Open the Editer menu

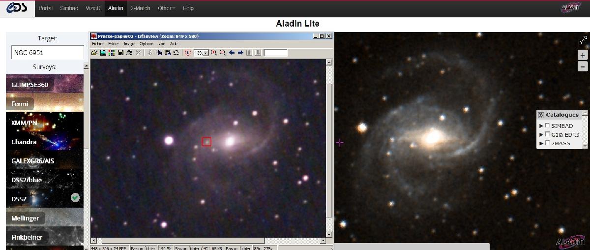coord(114,44)
